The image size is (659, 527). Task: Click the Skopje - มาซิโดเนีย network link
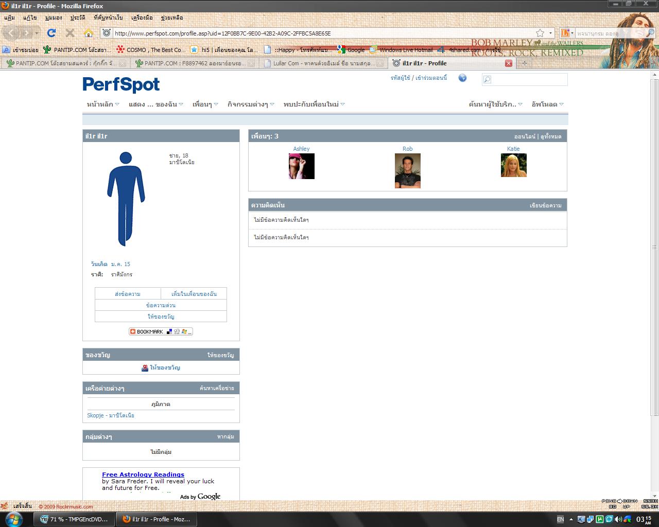(111, 415)
